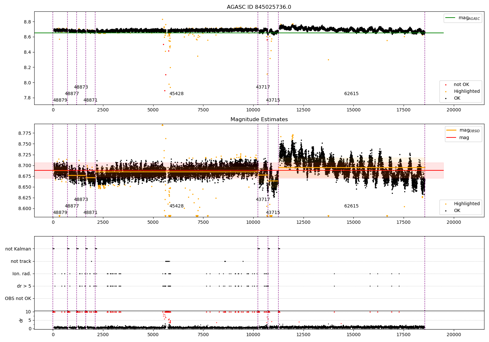Click OBSID label 48871 in Magnitude Estimates plot

(91, 213)
